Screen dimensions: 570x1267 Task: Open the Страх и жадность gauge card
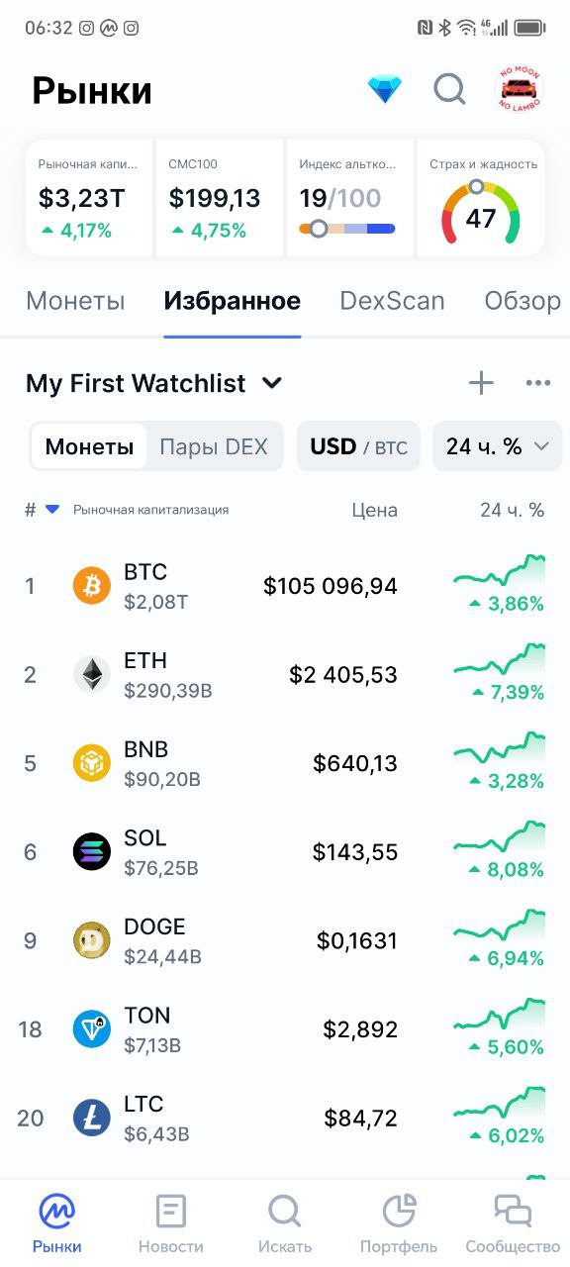pos(481,198)
